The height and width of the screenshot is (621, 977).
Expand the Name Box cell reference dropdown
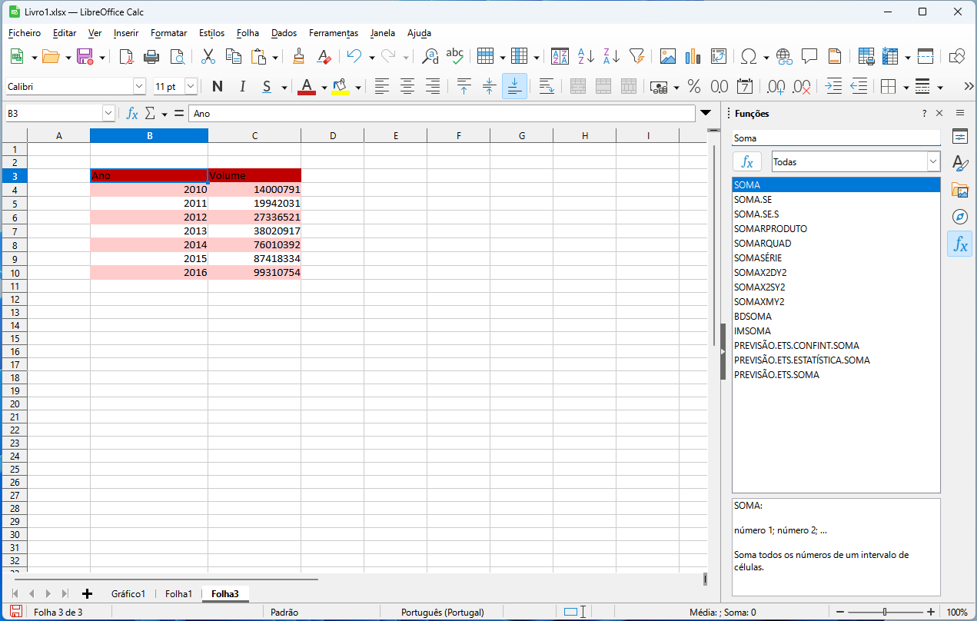108,114
